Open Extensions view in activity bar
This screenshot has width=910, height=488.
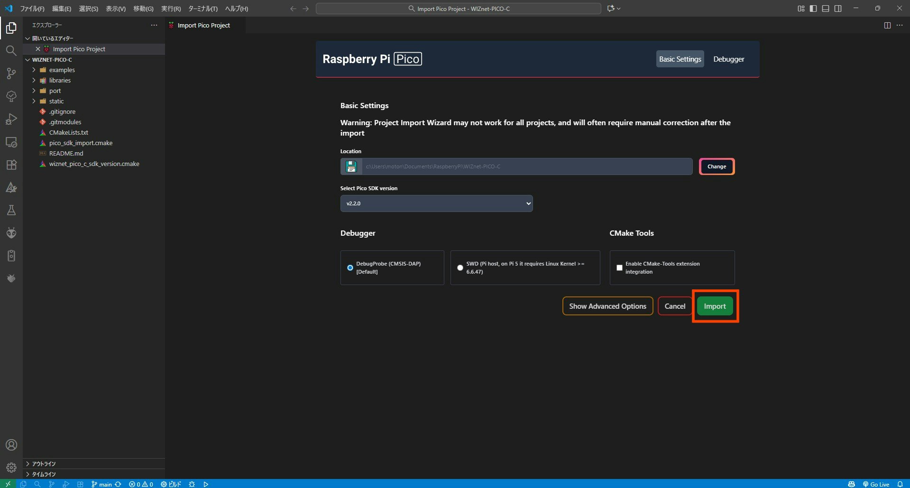tap(11, 165)
